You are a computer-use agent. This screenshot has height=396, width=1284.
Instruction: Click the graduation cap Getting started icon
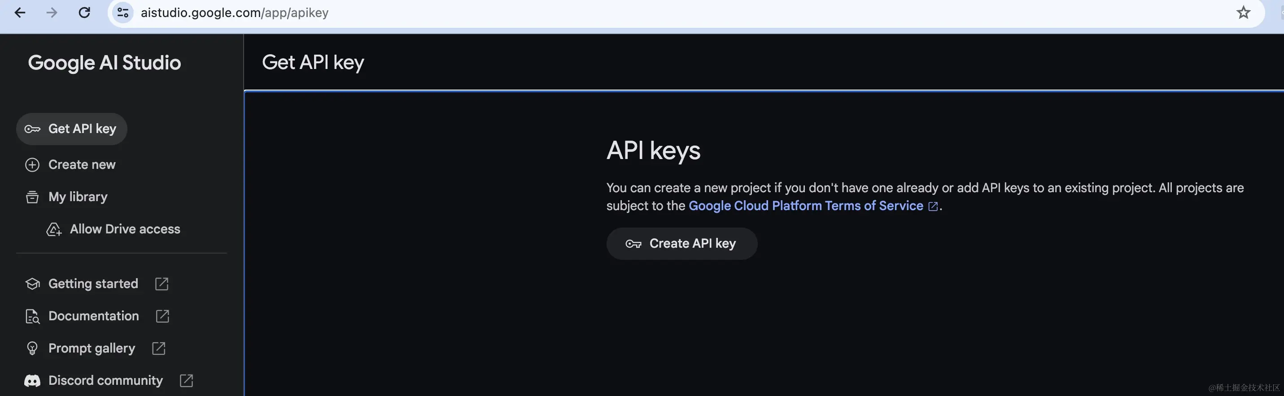click(32, 284)
